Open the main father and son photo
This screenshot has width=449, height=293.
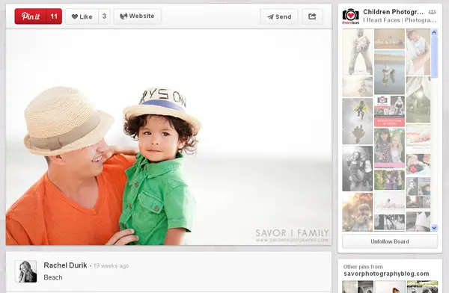pyautogui.click(x=168, y=137)
